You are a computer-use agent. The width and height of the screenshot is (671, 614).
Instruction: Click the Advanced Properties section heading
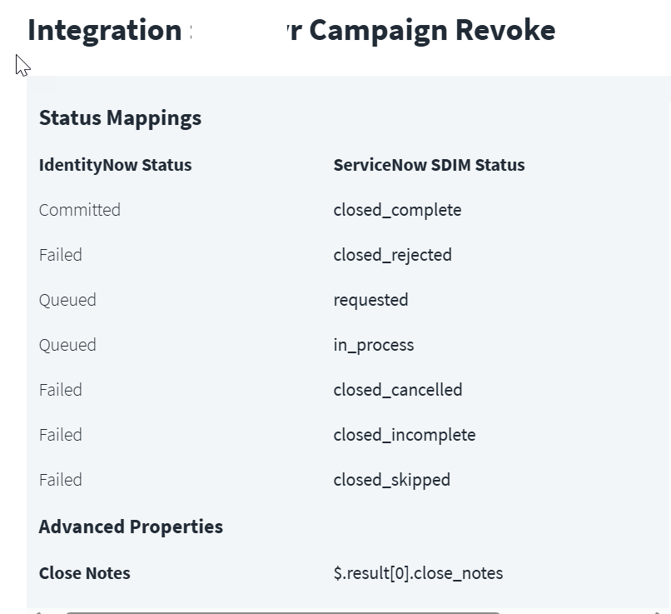131,527
